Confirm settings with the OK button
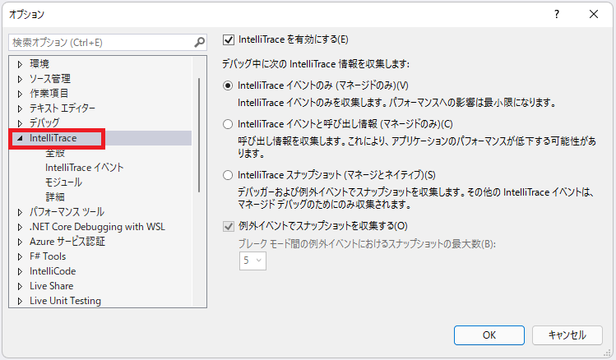This screenshot has height=360, width=616. click(x=489, y=335)
